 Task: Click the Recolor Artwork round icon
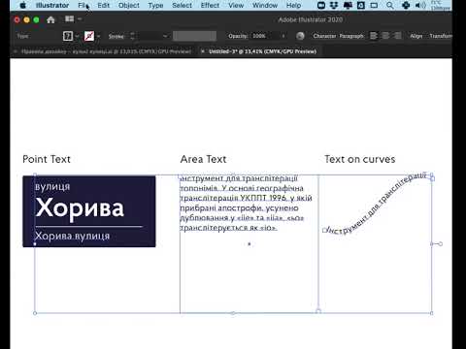click(300, 36)
